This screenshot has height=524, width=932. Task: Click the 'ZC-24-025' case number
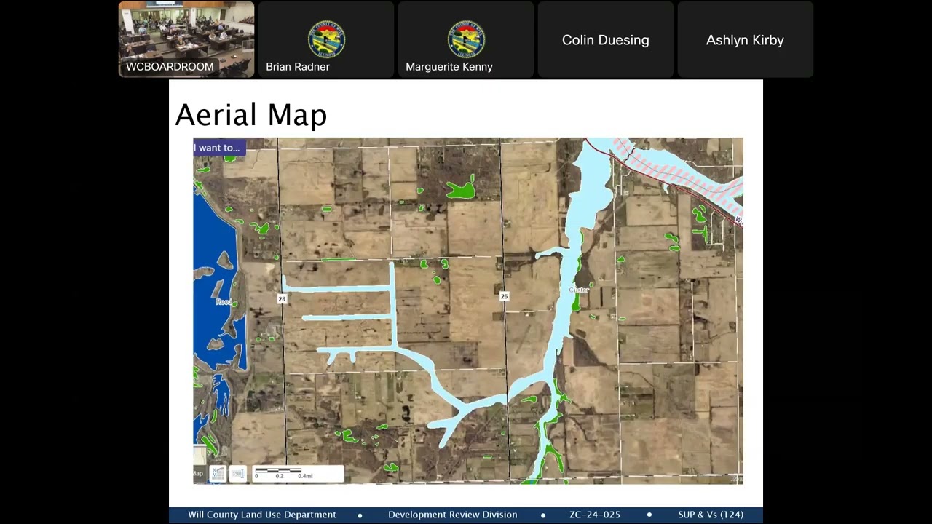pyautogui.click(x=595, y=515)
